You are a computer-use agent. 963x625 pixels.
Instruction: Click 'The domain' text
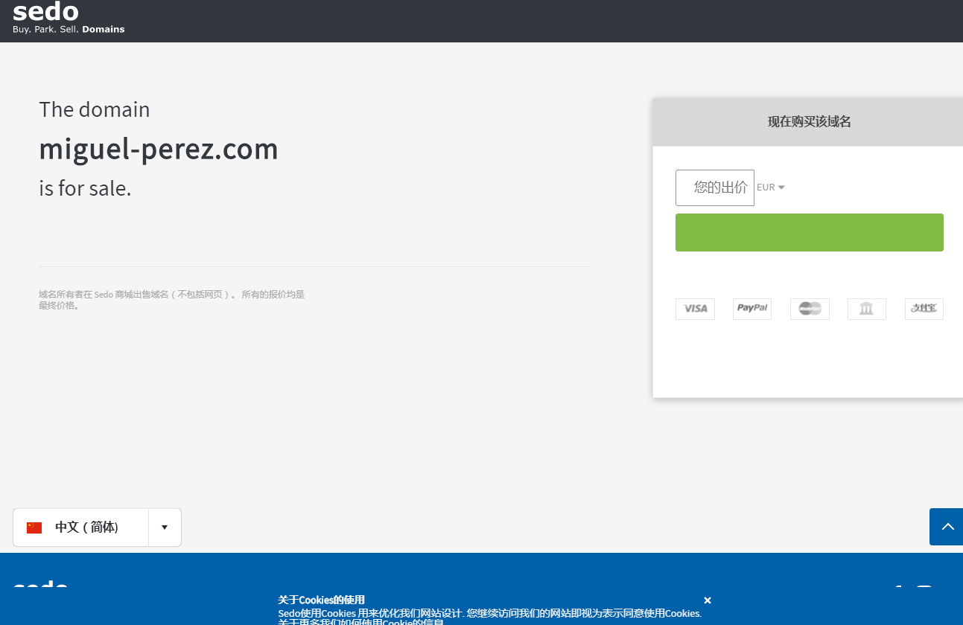[95, 109]
